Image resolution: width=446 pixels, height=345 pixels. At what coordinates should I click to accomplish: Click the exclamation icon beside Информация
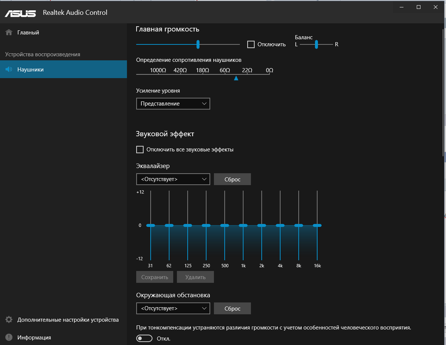9,337
